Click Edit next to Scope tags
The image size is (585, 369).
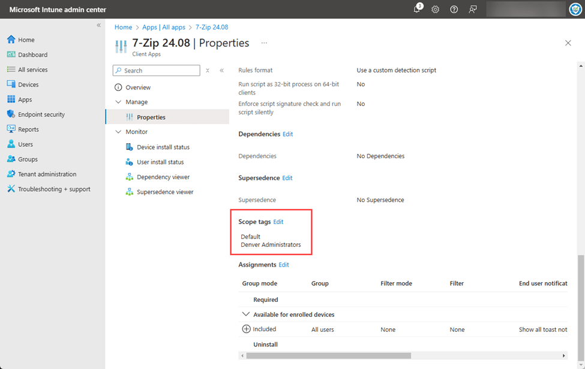click(278, 222)
